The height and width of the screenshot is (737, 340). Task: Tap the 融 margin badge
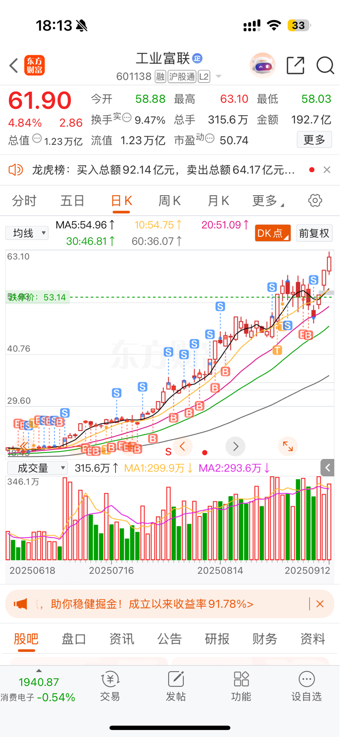pyautogui.click(x=160, y=77)
